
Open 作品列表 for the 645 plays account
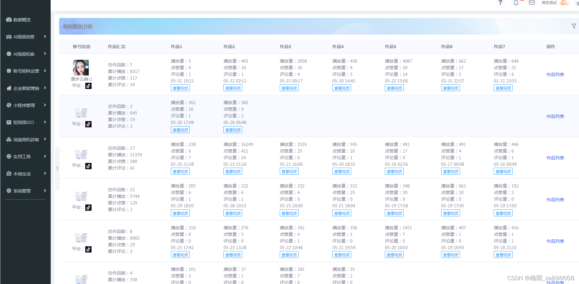coord(555,116)
